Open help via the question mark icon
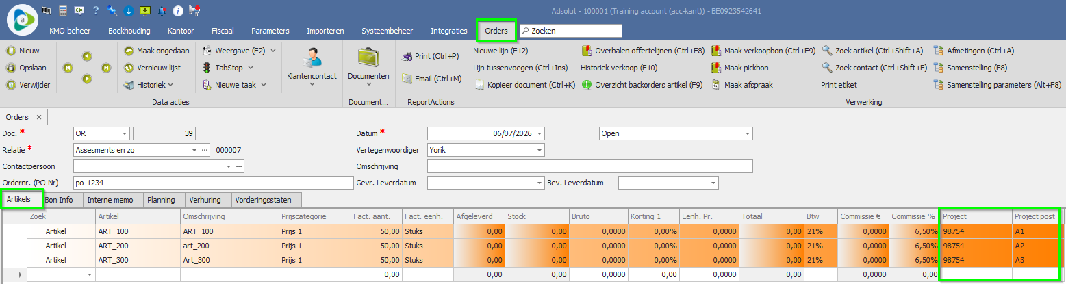Image resolution: width=1066 pixels, height=284 pixels. [x=96, y=10]
